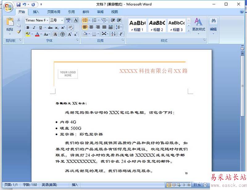Click the 编辑 binoculars icon
The width and height of the screenshot is (247, 190).
[213, 21]
